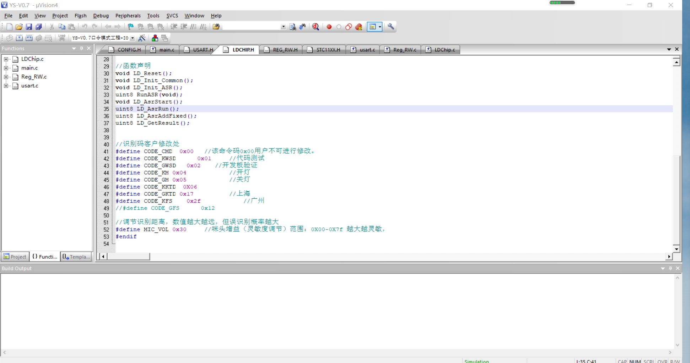
Task: Close the Build Output panel
Action: pyautogui.click(x=678, y=268)
